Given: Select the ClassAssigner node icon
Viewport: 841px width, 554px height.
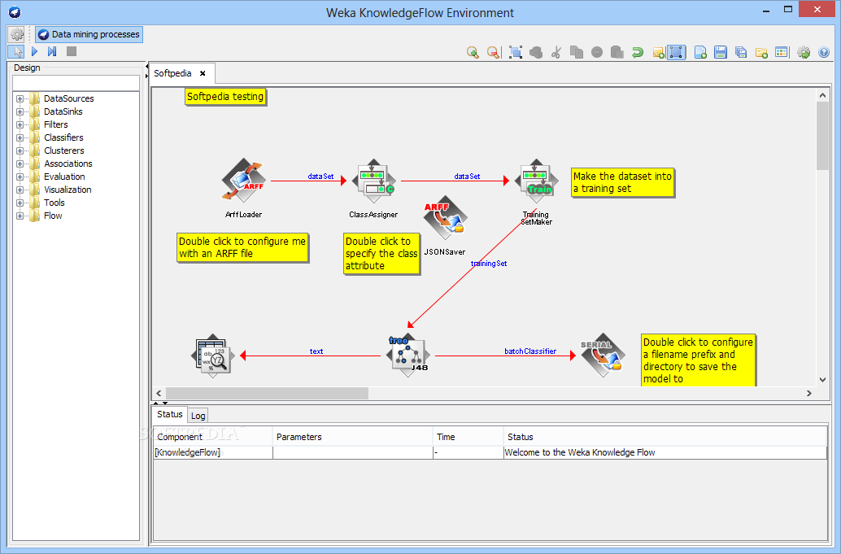Looking at the screenshot, I should tap(374, 181).
